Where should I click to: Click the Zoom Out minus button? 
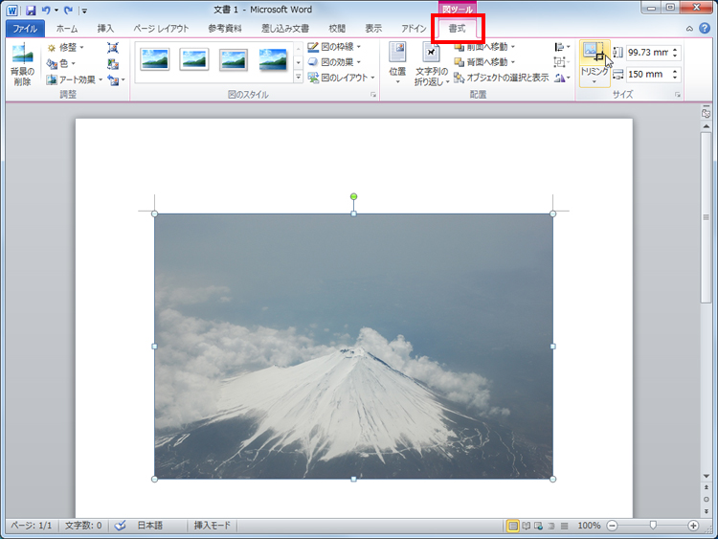[613, 526]
